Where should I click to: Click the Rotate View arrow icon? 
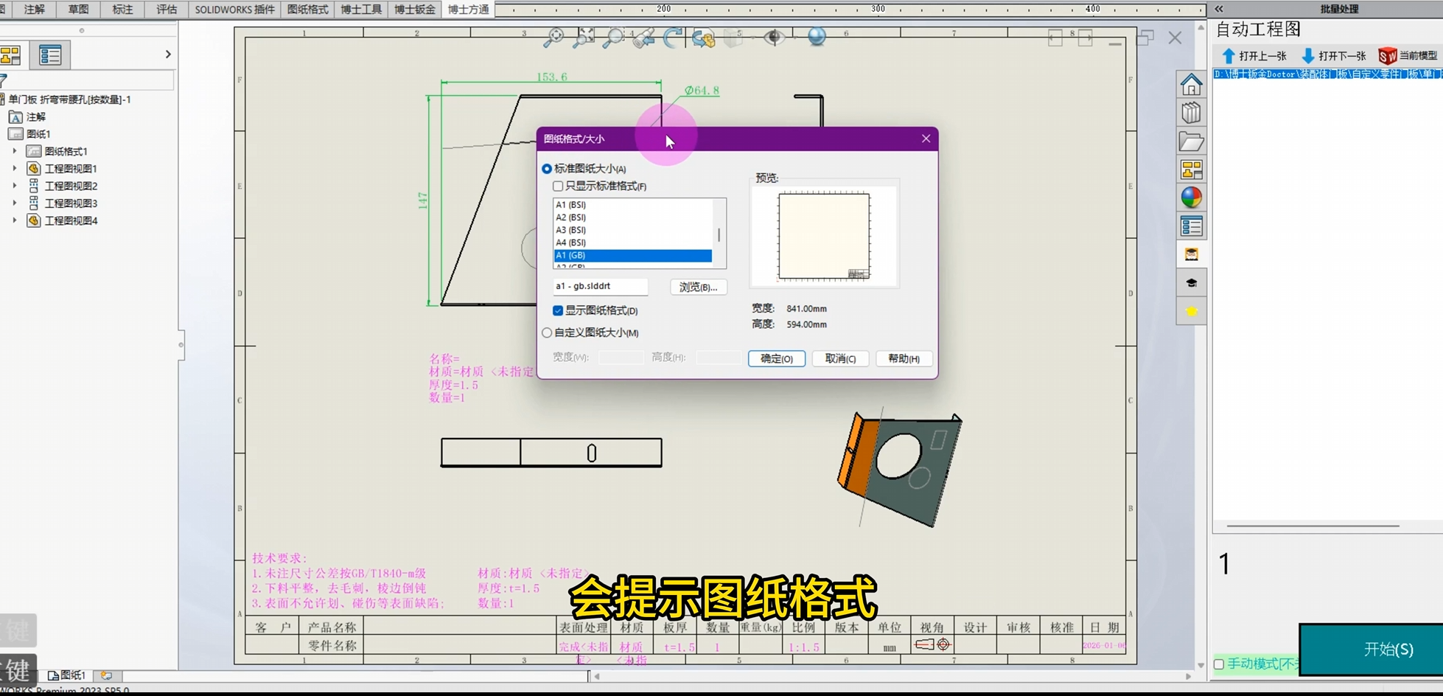[x=672, y=38]
